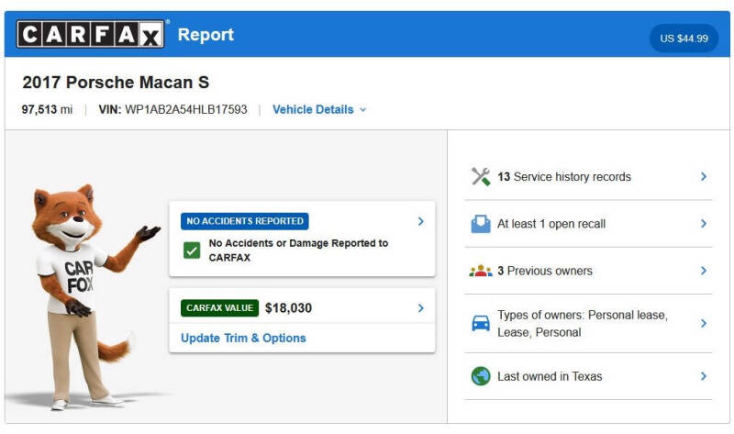Viewport: 734px width, 434px height.
Task: Click the 3 Previous owners text
Action: pyautogui.click(x=545, y=271)
